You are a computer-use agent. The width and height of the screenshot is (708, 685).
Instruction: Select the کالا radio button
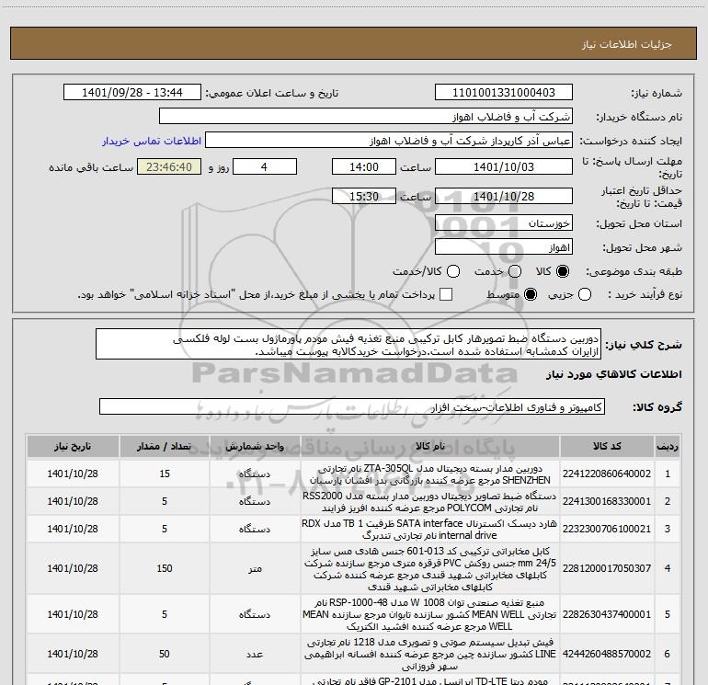pyautogui.click(x=563, y=271)
